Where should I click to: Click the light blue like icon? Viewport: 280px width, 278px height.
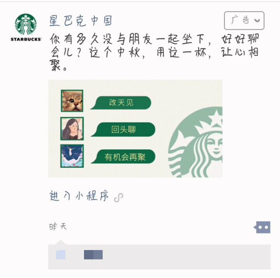point(60,255)
